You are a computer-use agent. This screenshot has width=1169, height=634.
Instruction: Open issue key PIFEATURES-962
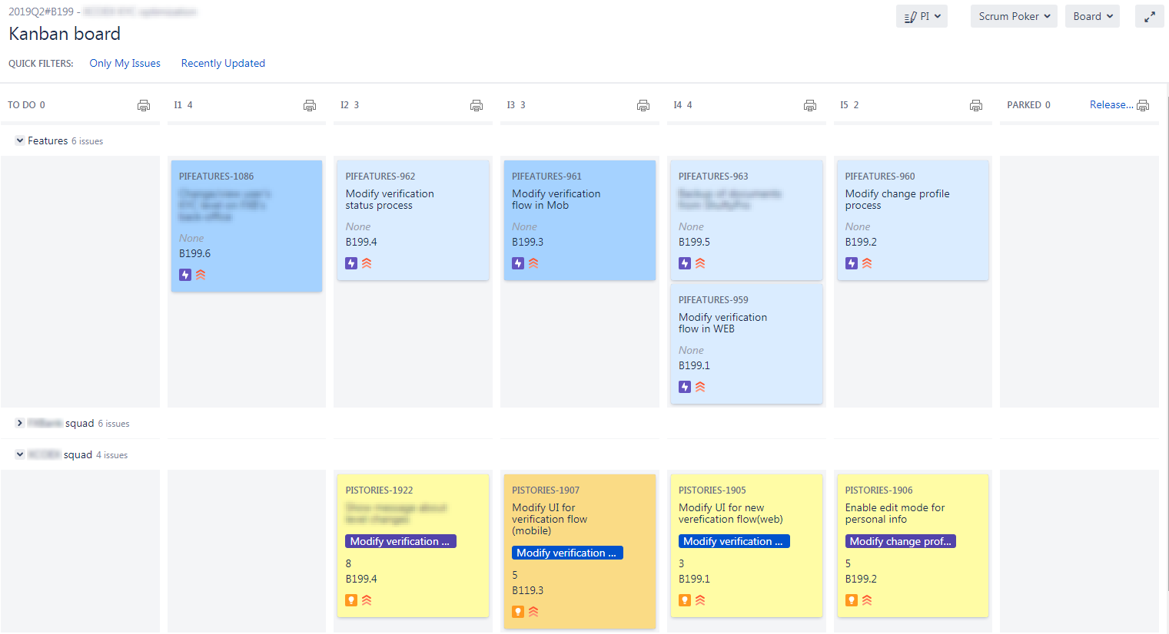point(380,176)
